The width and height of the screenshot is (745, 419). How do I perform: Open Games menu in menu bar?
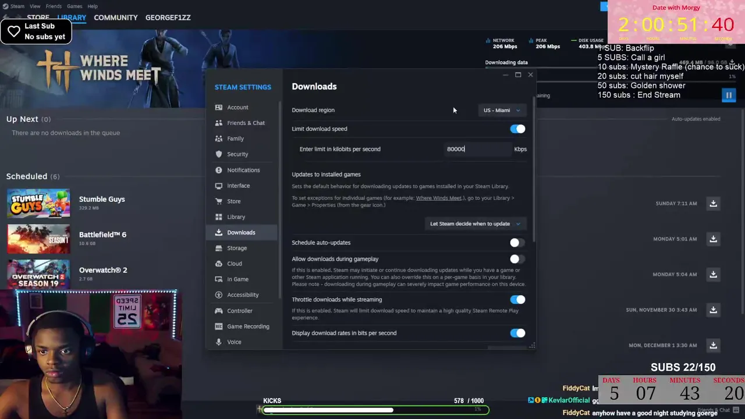click(x=74, y=6)
